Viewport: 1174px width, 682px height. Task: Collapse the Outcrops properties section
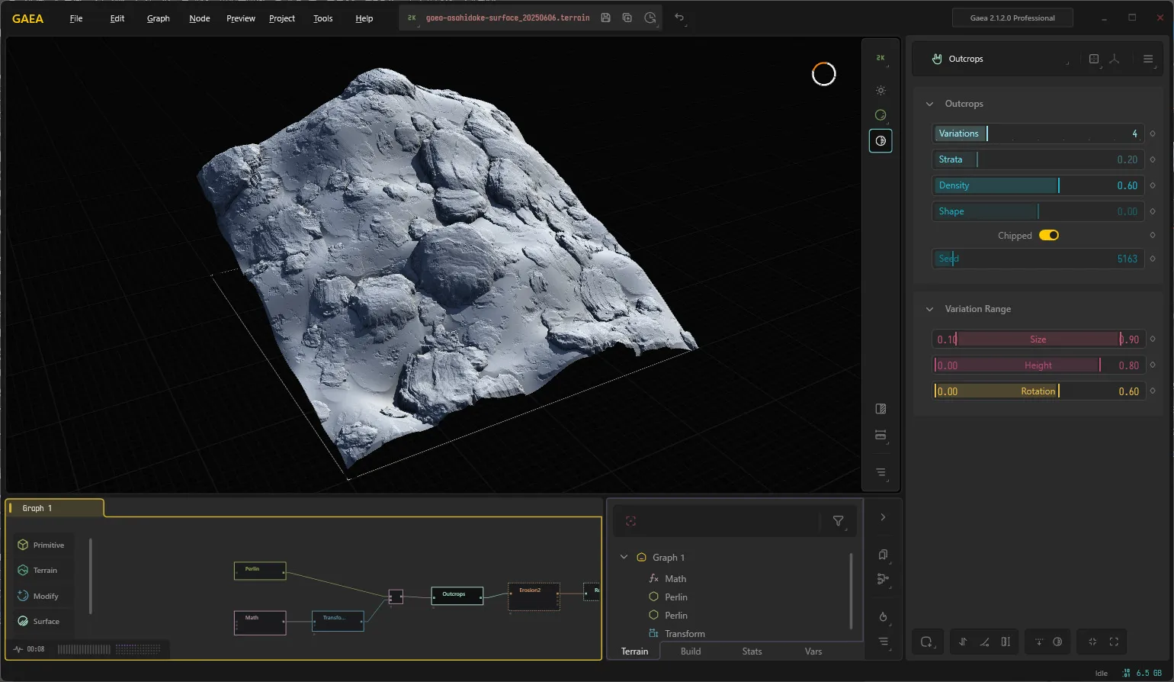[929, 104]
